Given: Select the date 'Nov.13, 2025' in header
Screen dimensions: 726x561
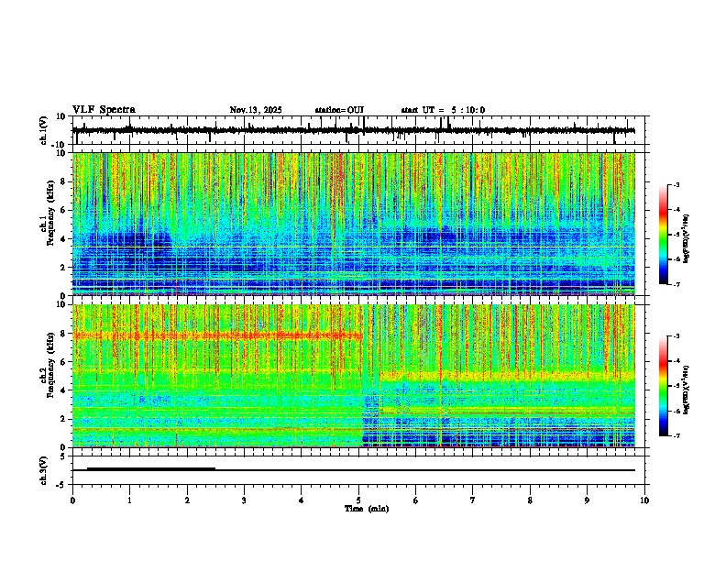Looking at the screenshot, I should coord(256,110).
